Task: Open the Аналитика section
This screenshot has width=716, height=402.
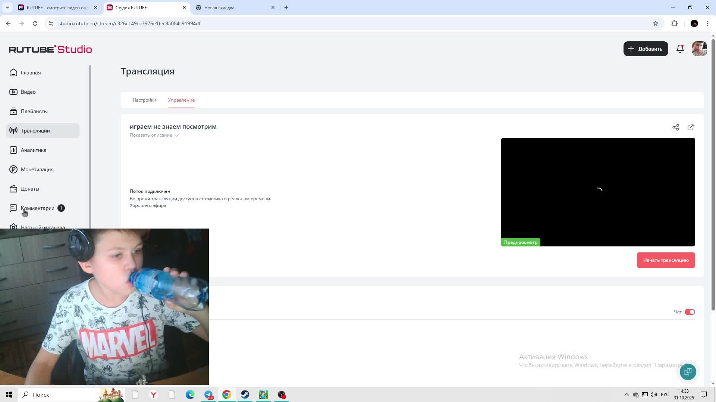Action: pyautogui.click(x=33, y=150)
